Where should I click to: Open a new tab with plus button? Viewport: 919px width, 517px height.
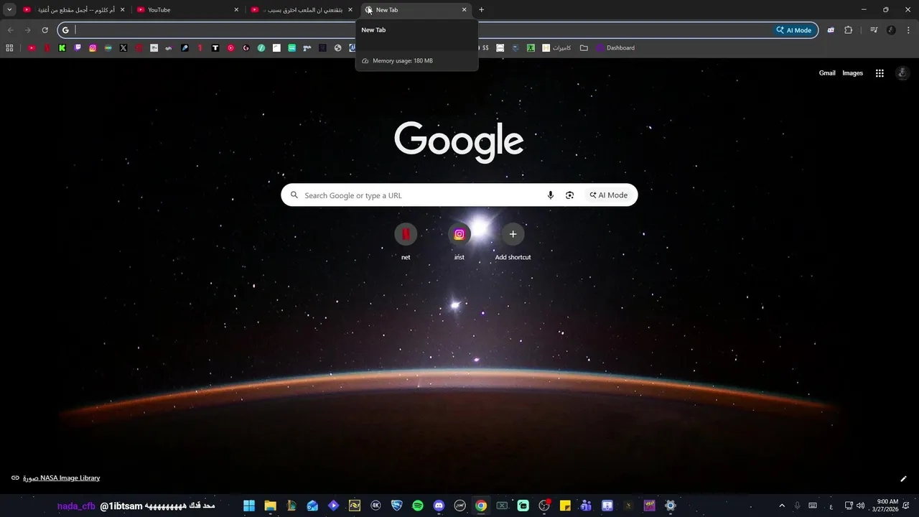click(x=481, y=10)
